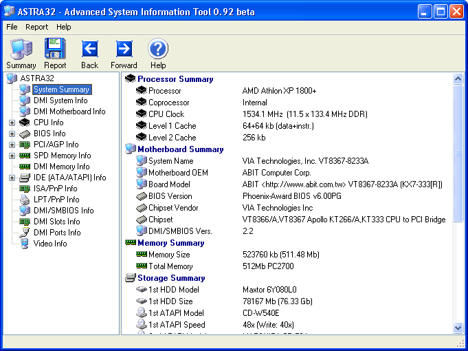Select the Video Info label

coord(50,244)
